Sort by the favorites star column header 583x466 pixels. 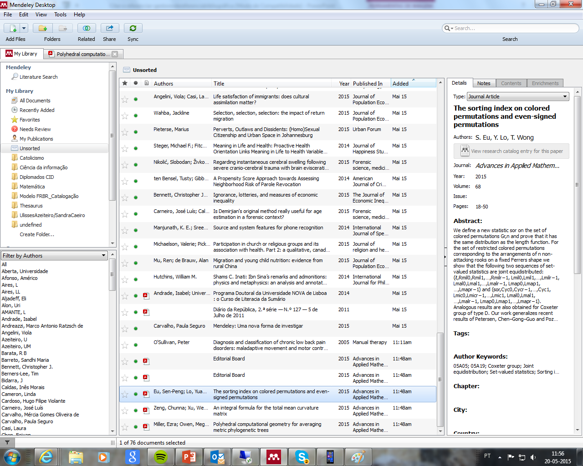click(125, 83)
